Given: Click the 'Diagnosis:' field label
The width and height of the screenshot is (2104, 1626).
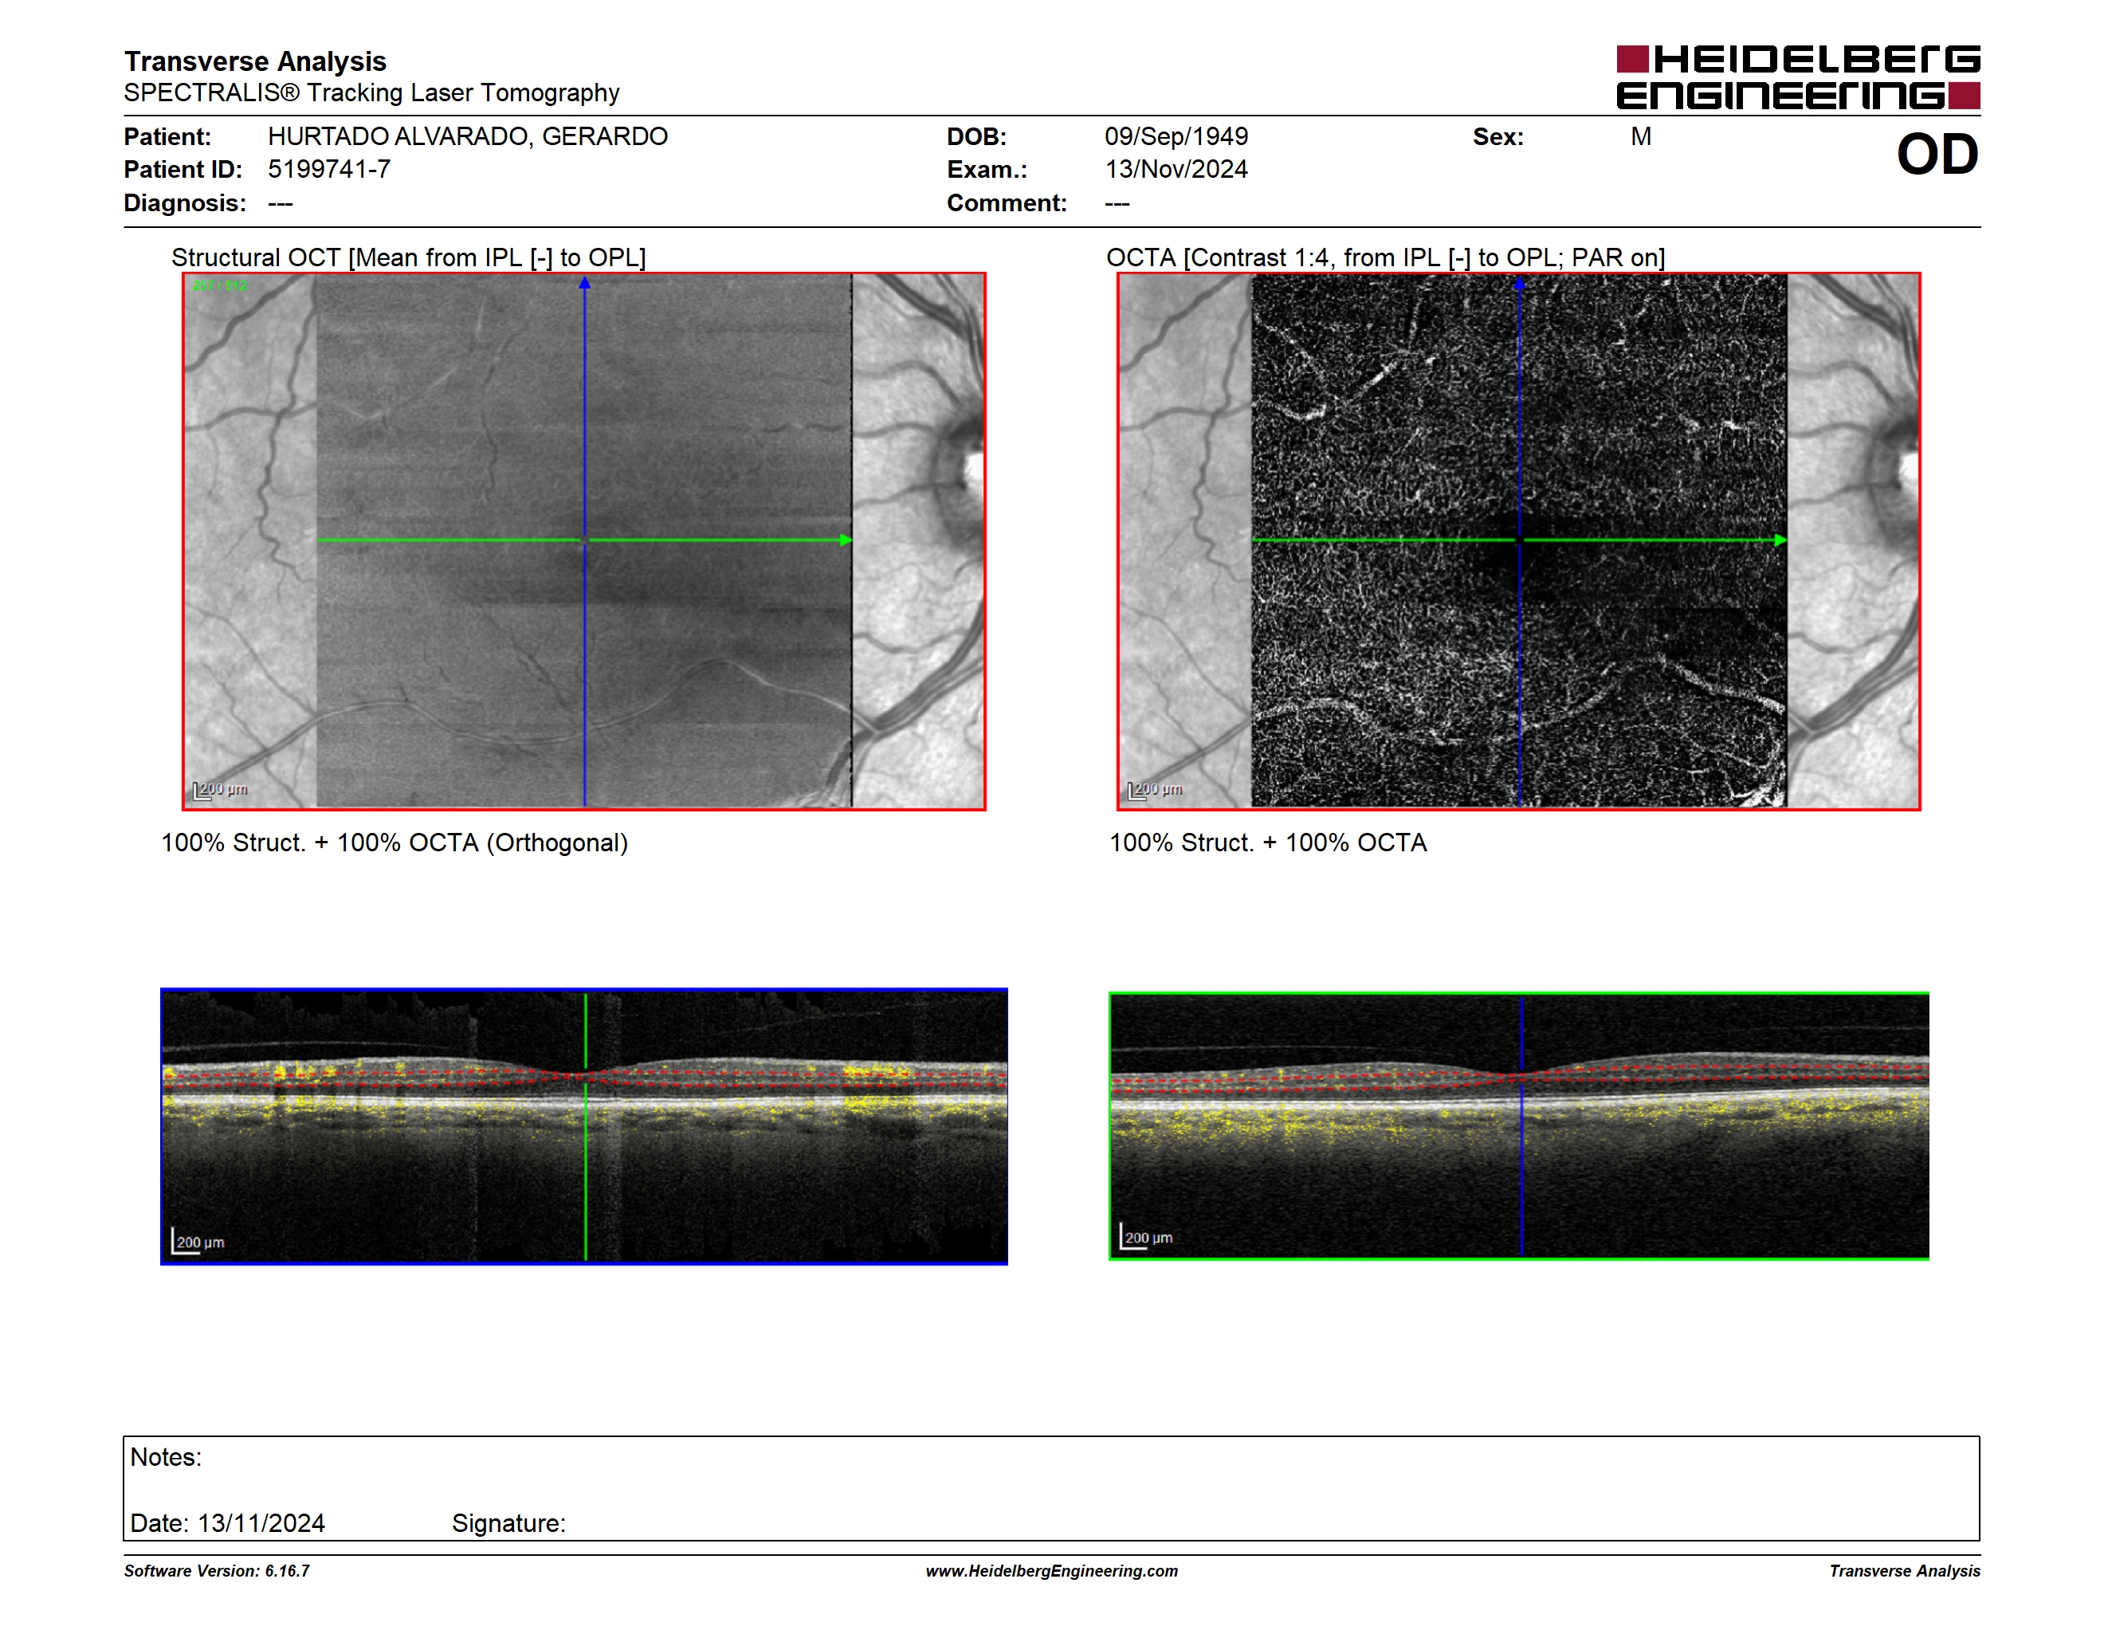Looking at the screenshot, I should tap(185, 203).
